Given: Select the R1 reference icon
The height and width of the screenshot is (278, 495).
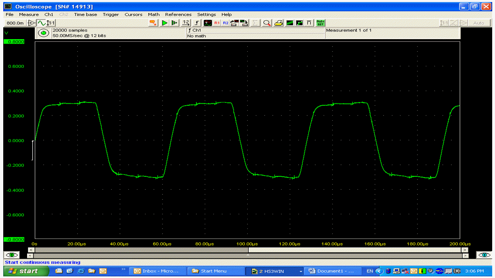Looking at the screenshot, I should point(217,23).
